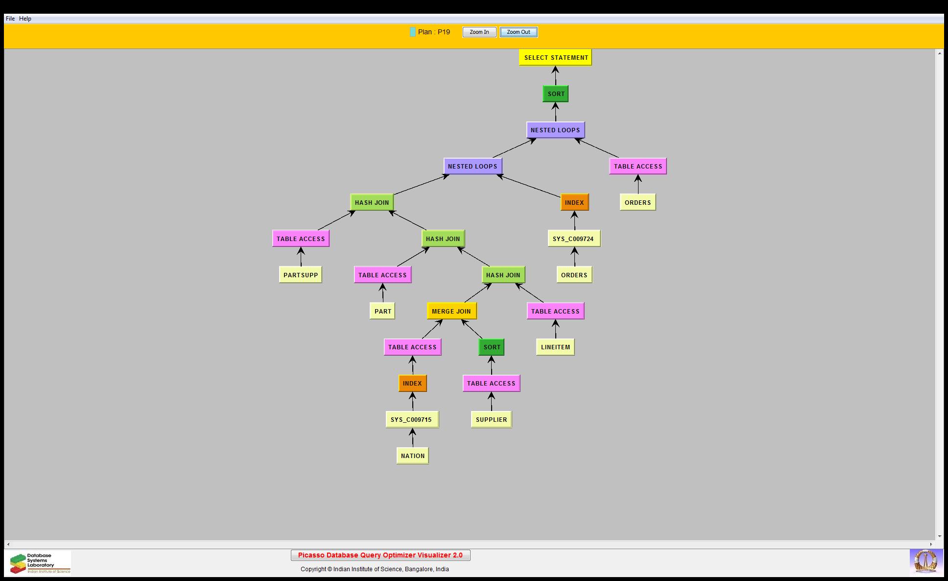This screenshot has width=948, height=581.
Task: Select the SYS_C009715 index node
Action: 411,419
